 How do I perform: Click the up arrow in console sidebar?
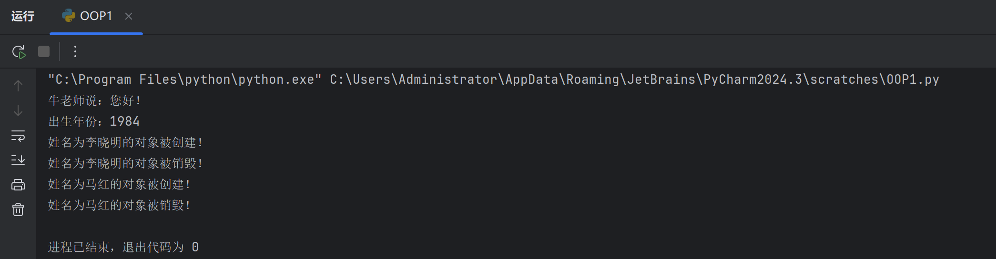[x=18, y=86]
